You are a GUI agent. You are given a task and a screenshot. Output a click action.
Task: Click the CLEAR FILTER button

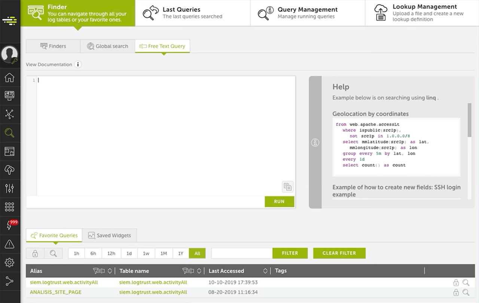(x=339, y=253)
